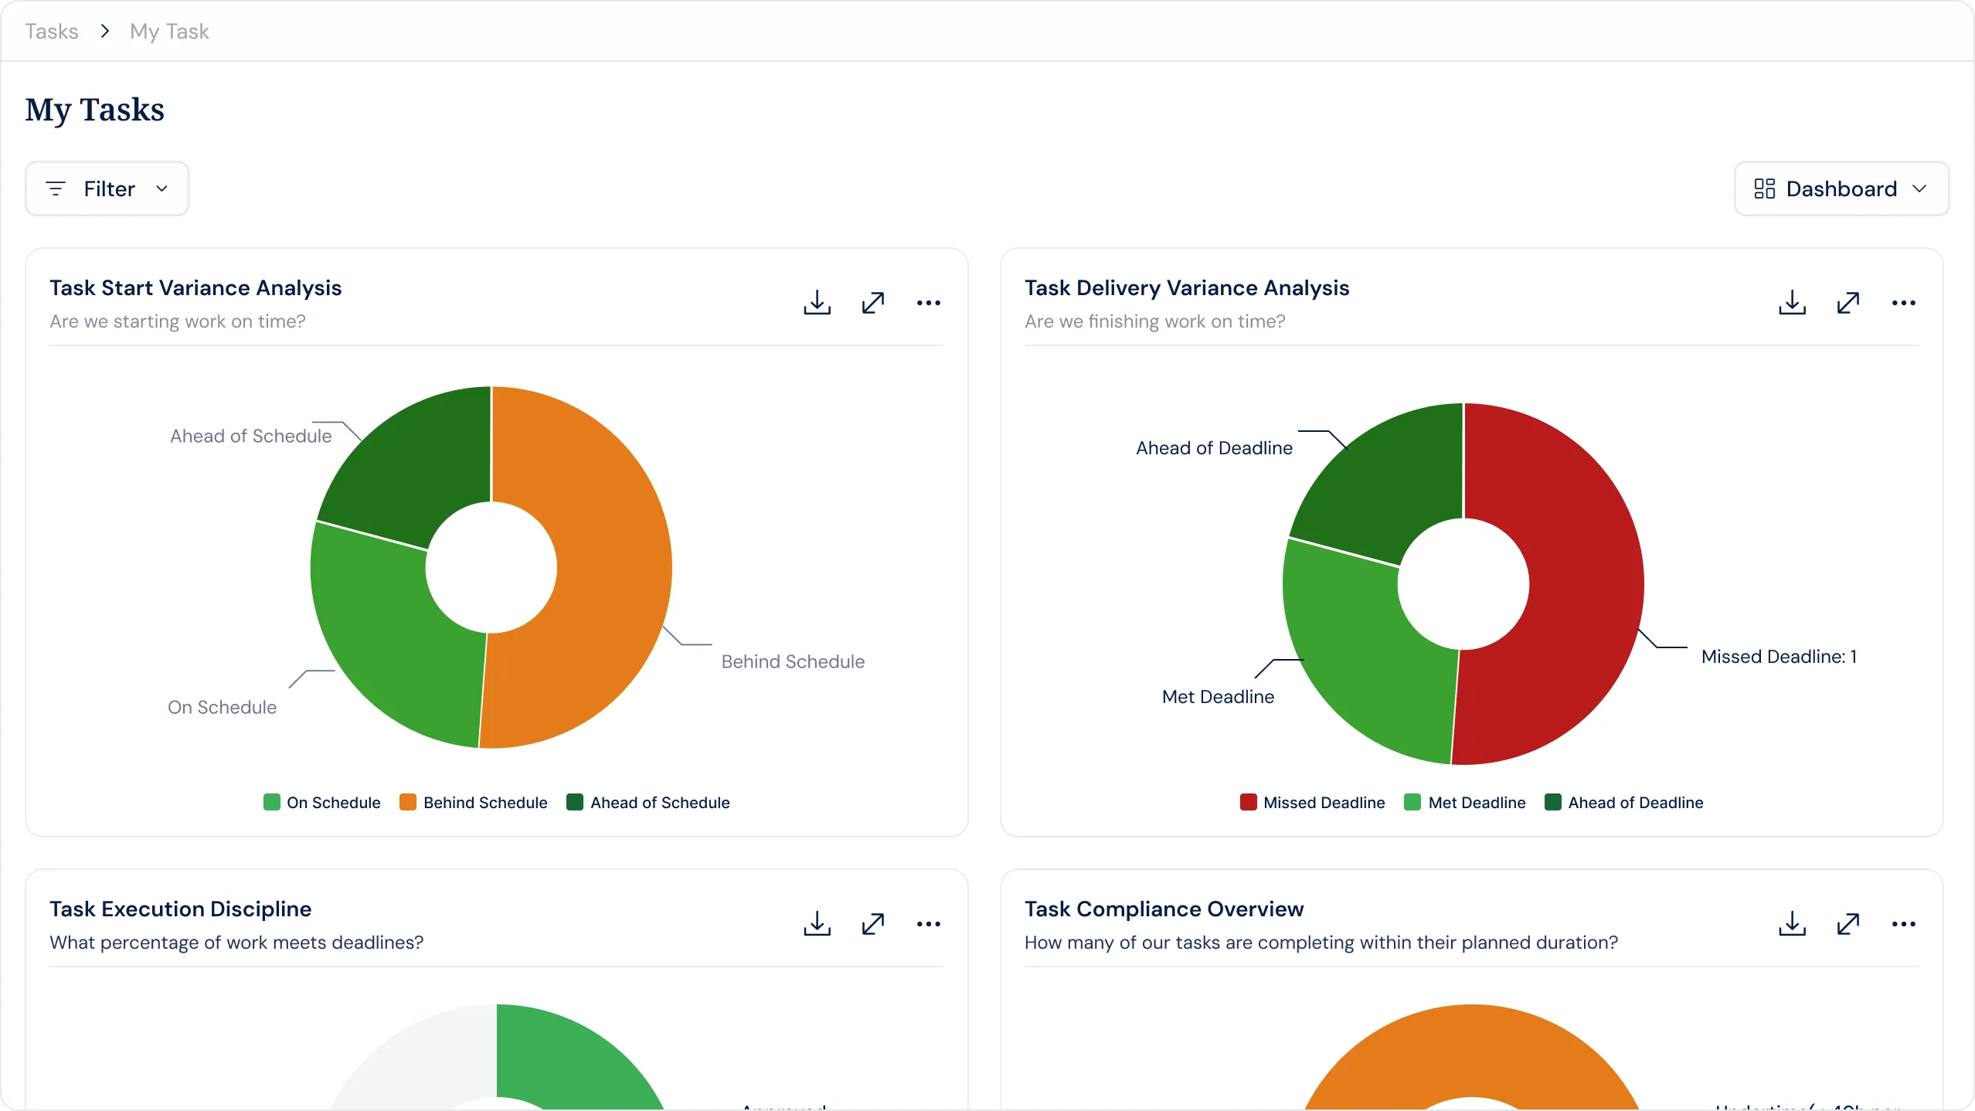Image resolution: width=1975 pixels, height=1111 pixels.
Task: Click the 'Are we starting work on time?' subtitle
Action: point(178,321)
